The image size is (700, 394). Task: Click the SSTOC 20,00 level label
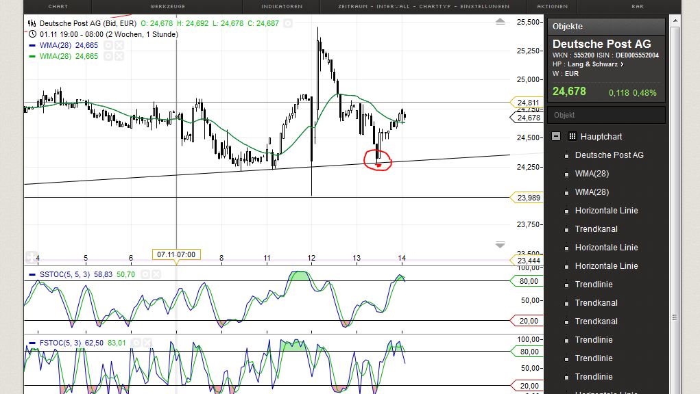click(x=528, y=321)
